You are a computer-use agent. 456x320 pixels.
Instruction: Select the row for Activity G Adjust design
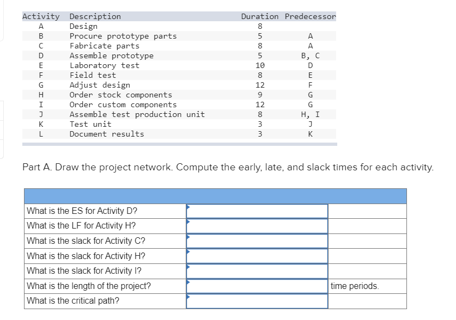coord(109,85)
